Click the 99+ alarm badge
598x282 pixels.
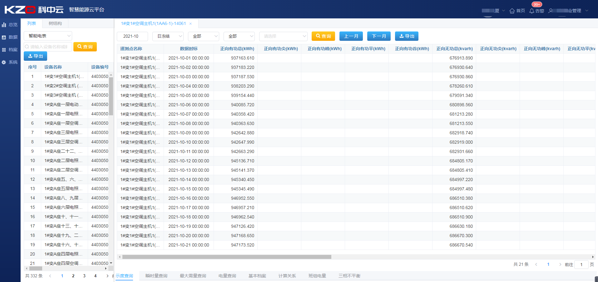[537, 4]
